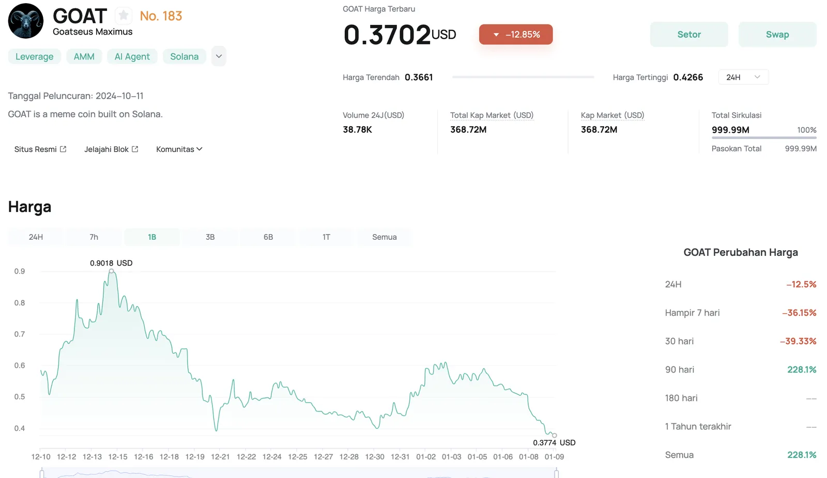Click the Harga Terendah value 0.3661
Screen dimensions: 827x478
point(419,77)
